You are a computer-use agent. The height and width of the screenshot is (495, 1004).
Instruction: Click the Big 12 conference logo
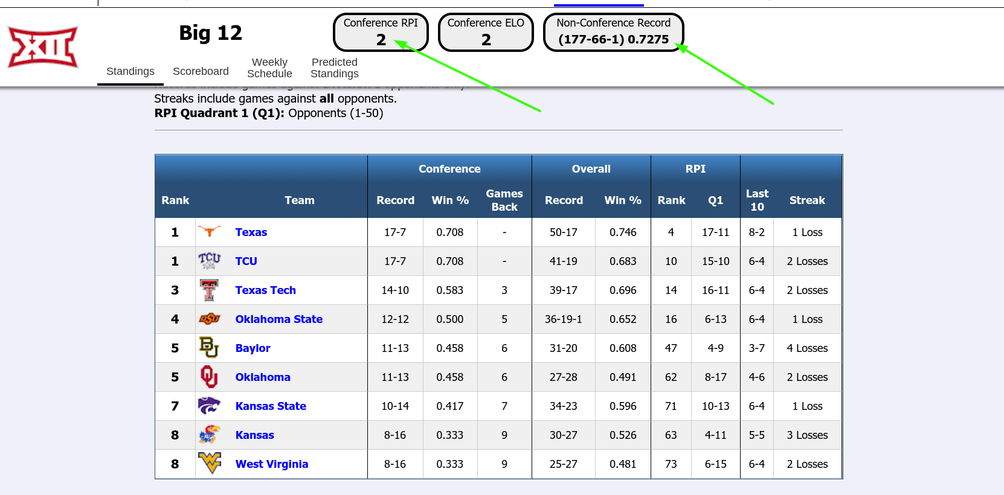coord(43,47)
